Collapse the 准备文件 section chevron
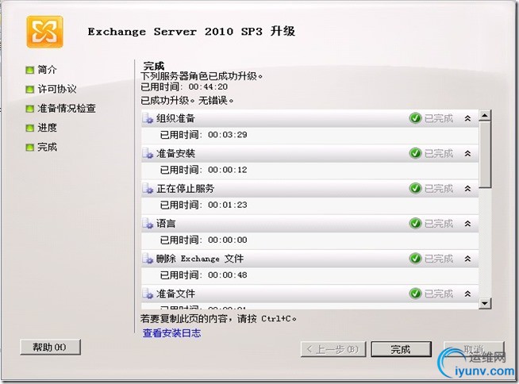The image size is (519, 384). tap(467, 294)
